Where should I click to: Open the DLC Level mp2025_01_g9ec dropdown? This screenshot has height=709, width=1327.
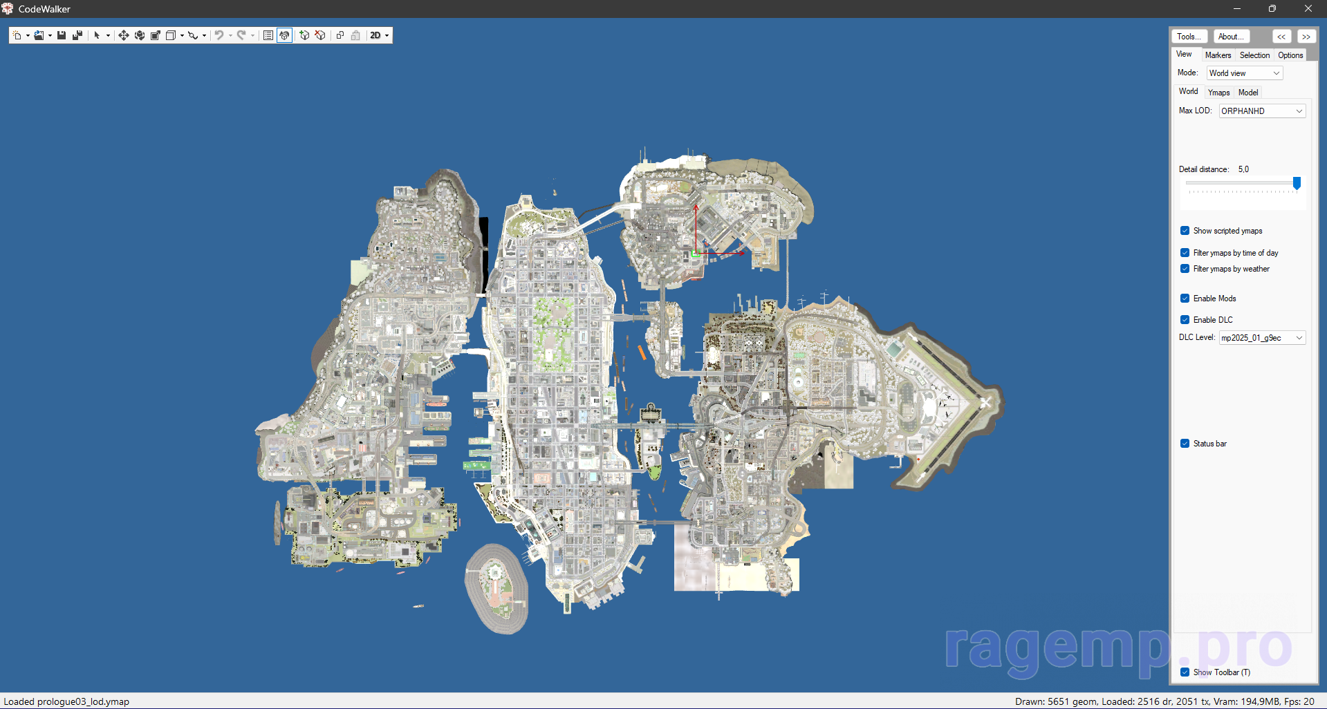(x=1262, y=338)
